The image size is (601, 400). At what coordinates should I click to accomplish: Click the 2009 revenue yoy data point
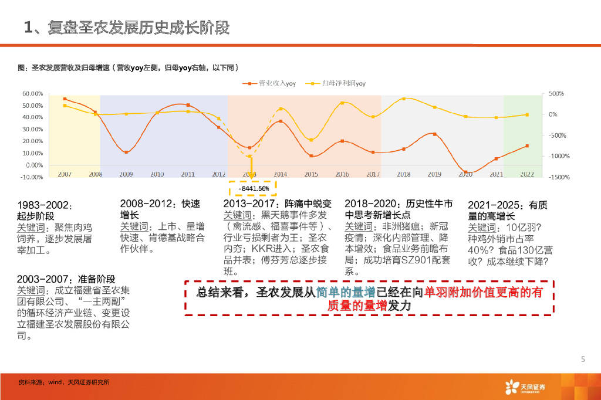(127, 152)
